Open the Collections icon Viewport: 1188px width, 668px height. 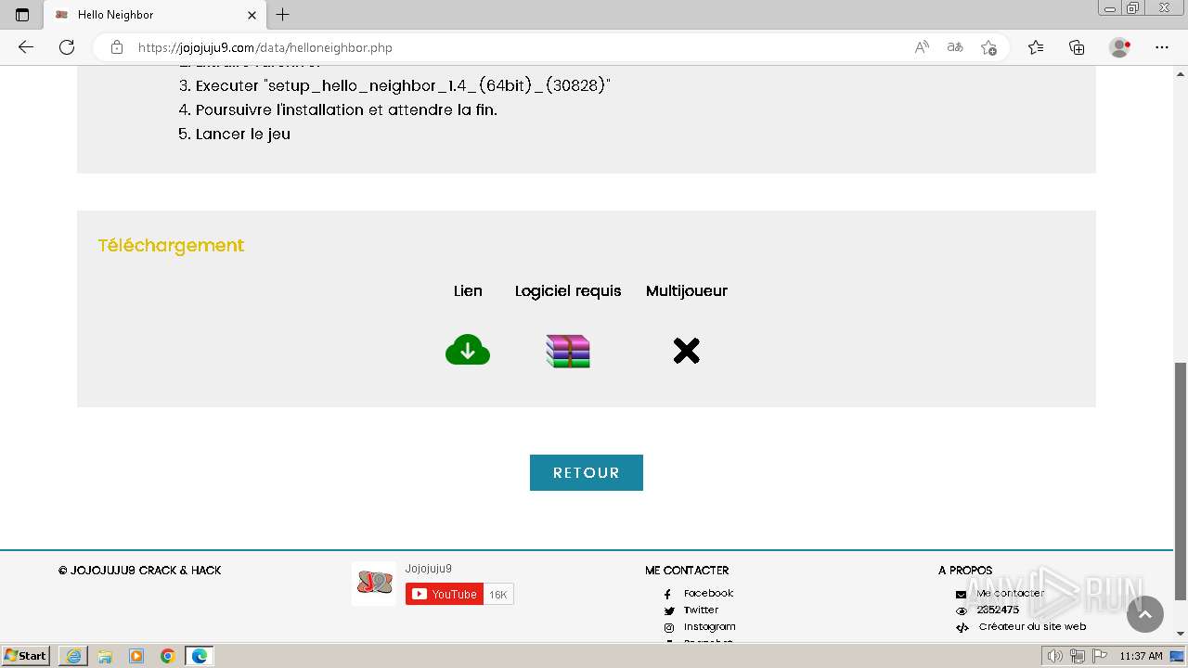click(1077, 47)
